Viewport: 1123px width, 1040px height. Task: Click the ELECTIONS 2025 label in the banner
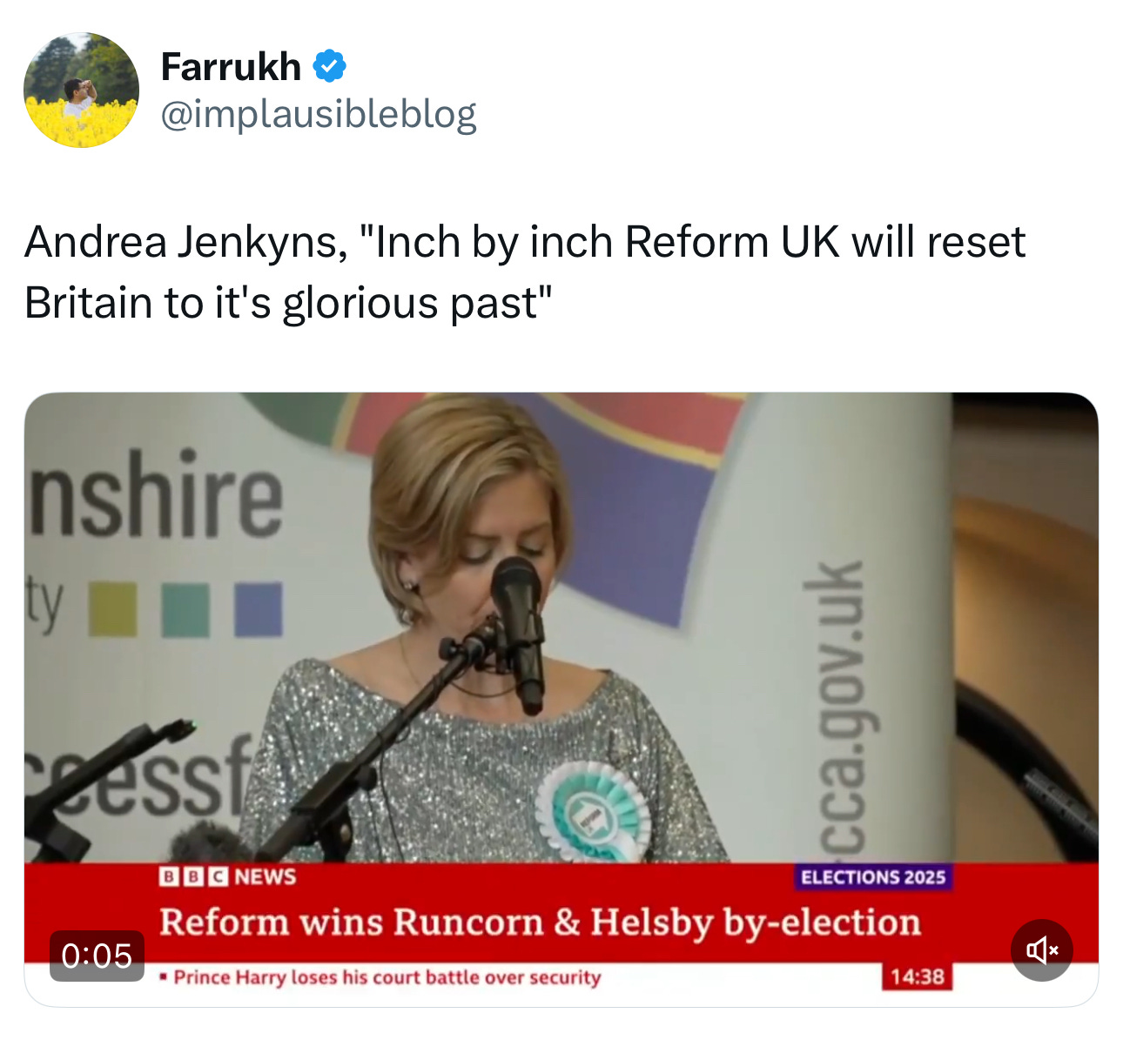pyautogui.click(x=873, y=877)
